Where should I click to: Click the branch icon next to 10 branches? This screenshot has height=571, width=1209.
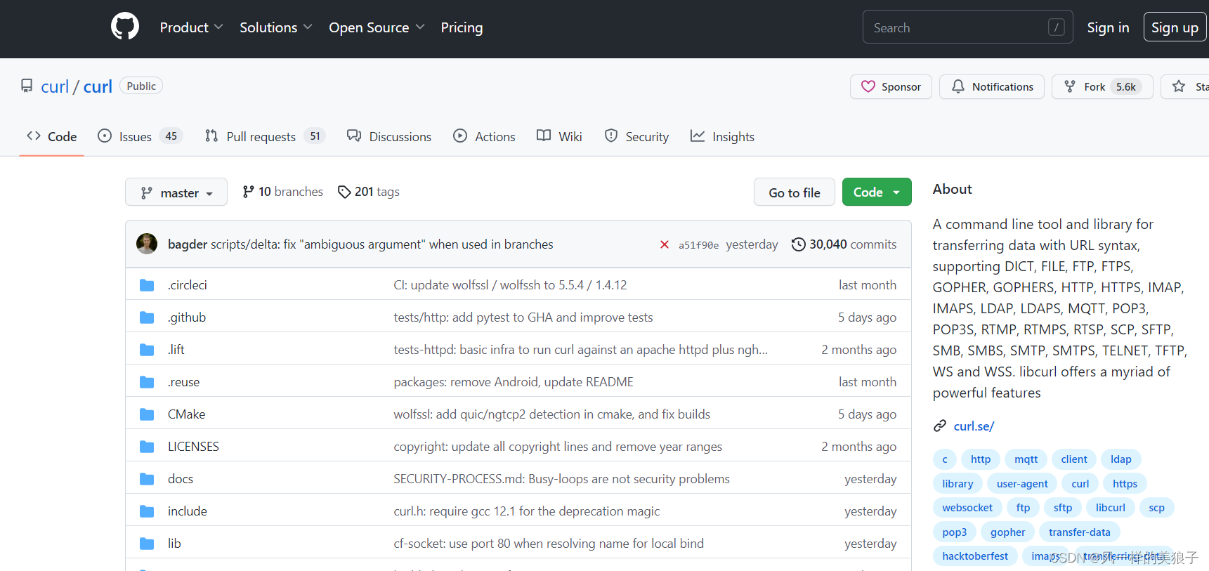248,192
